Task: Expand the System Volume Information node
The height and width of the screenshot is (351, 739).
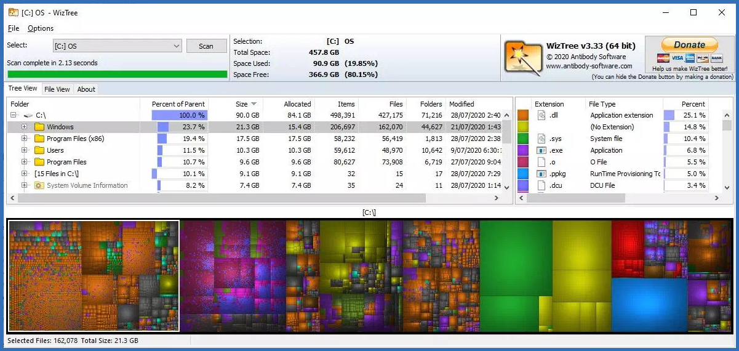Action: click(25, 185)
